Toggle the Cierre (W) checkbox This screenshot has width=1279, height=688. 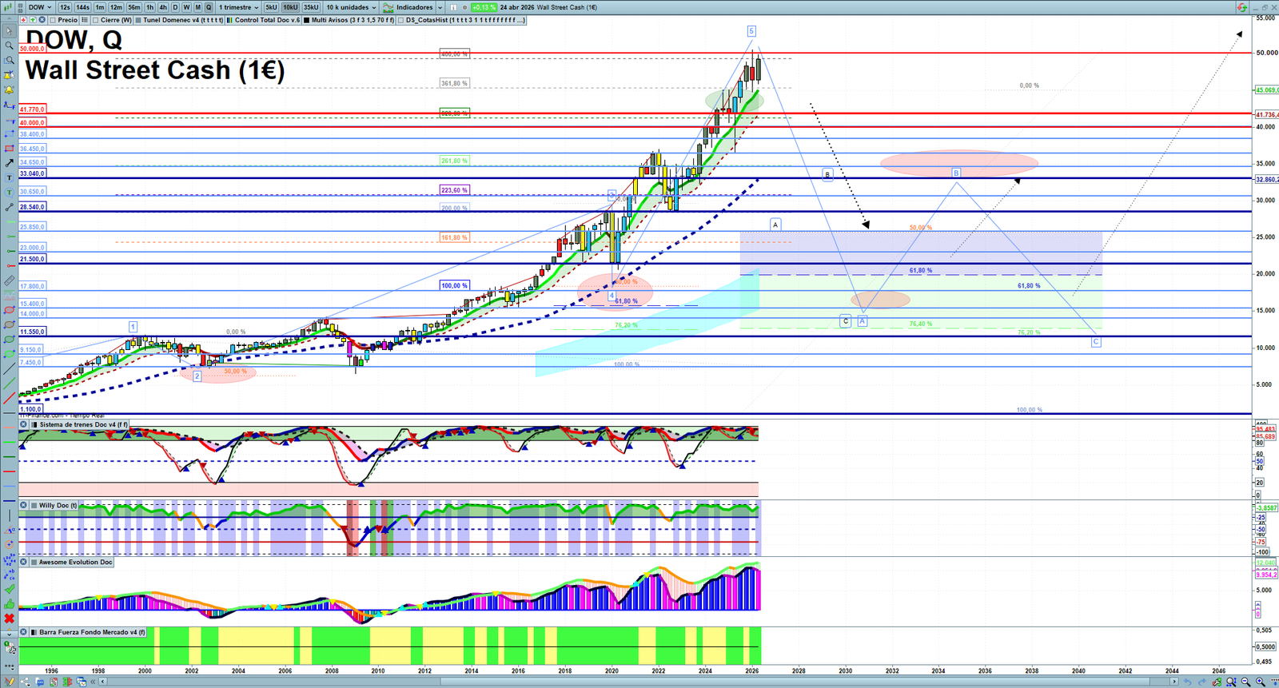click(x=96, y=20)
